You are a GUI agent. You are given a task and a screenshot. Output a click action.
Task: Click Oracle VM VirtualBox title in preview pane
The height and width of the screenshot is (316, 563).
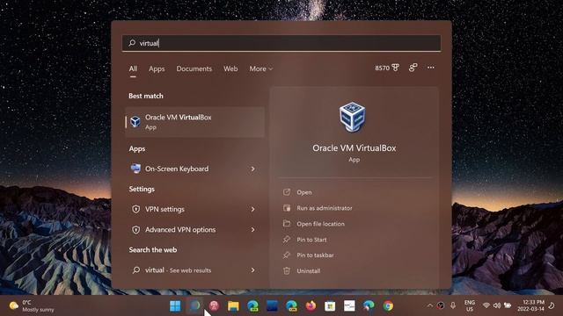click(x=354, y=148)
